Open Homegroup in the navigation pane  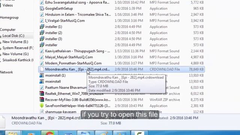point(9,18)
